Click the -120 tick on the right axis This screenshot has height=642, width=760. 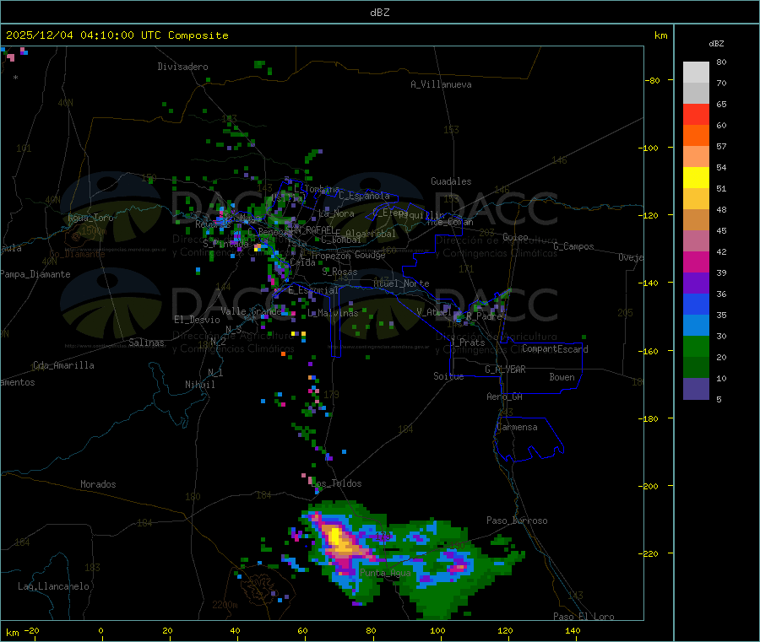point(649,215)
